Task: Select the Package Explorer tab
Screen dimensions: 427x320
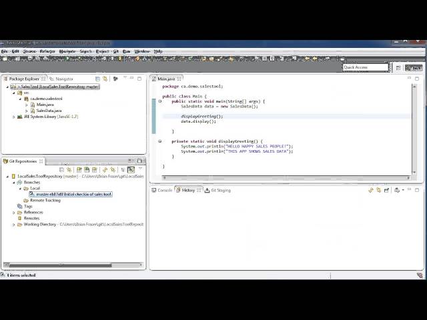Action: click(24, 79)
